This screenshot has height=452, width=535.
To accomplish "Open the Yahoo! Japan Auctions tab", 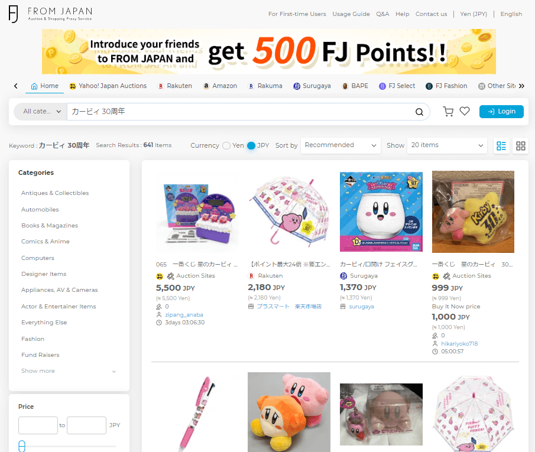I will [108, 86].
